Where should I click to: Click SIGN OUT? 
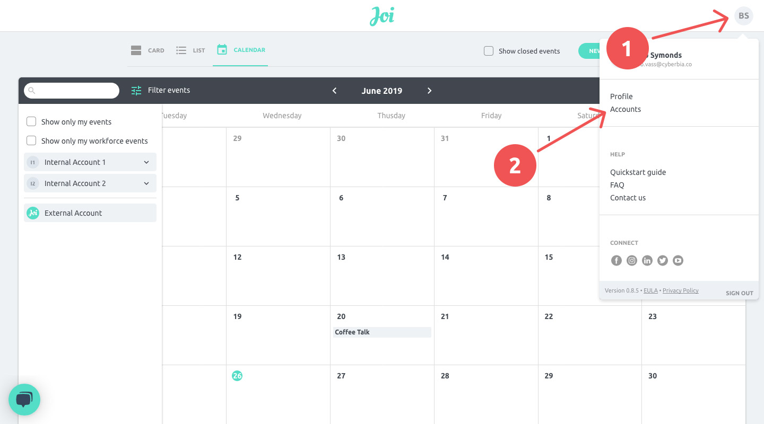[739, 293]
